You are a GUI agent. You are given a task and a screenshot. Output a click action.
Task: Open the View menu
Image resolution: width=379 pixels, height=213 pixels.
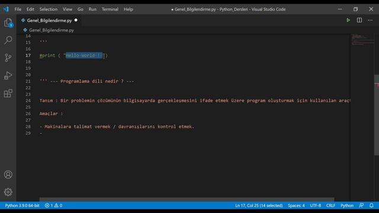coord(68,9)
